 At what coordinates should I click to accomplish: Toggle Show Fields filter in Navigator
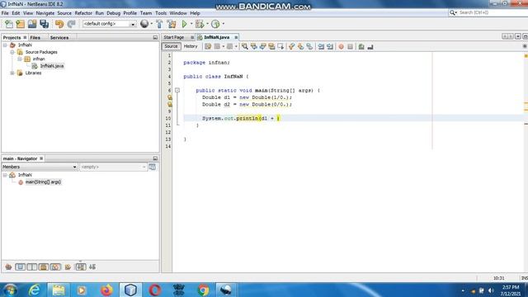tap(20, 267)
